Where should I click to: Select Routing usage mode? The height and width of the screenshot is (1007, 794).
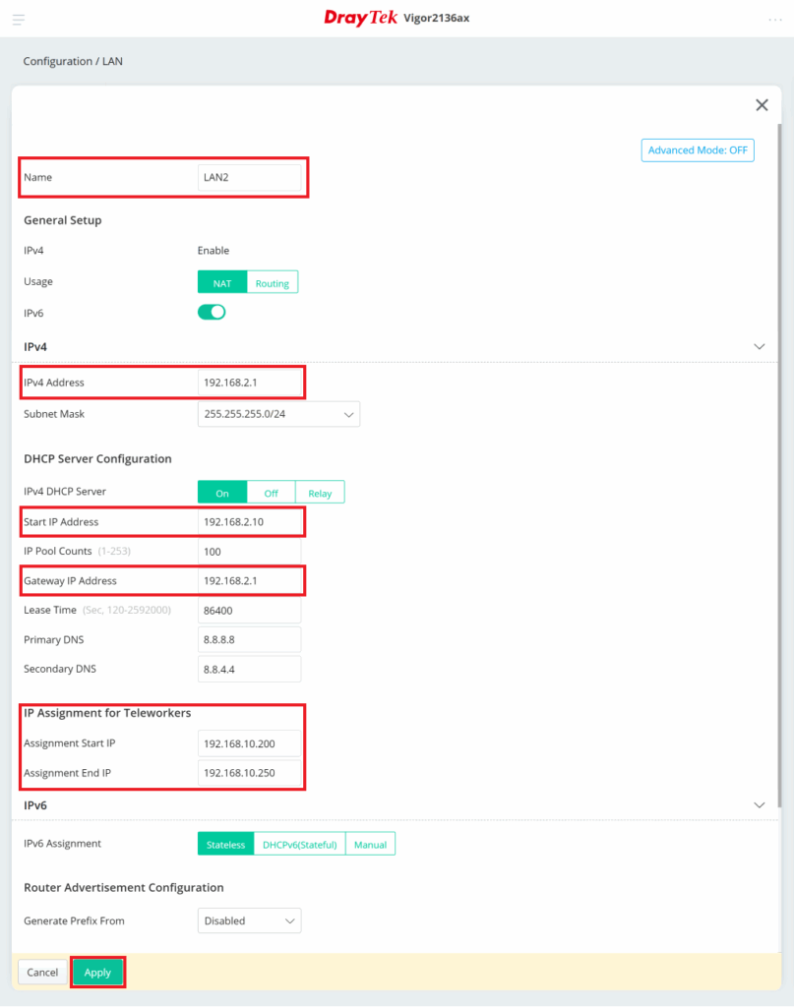click(272, 283)
